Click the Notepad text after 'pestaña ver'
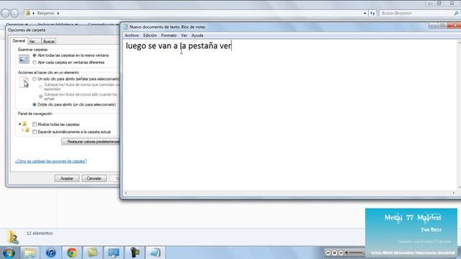This screenshot has width=461, height=259. coord(232,46)
